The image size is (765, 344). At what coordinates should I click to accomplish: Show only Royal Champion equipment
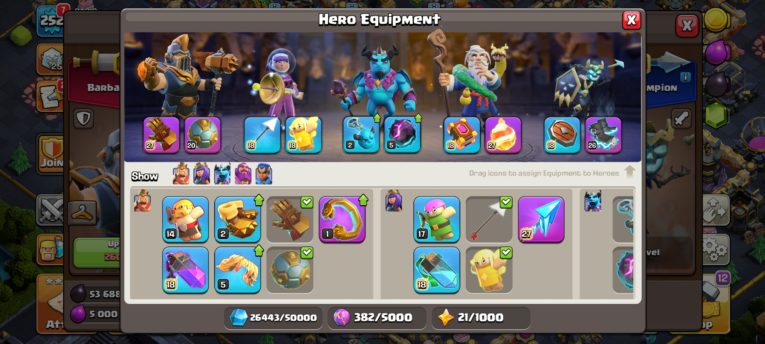264,174
